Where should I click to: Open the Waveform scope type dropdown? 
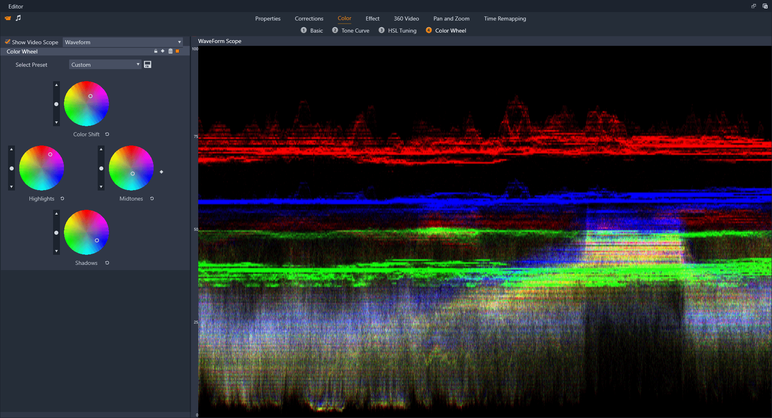coord(123,42)
